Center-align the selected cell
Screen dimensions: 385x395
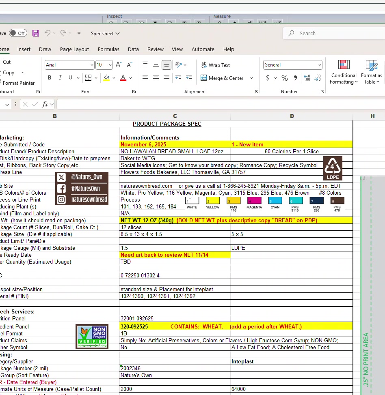tap(156, 77)
